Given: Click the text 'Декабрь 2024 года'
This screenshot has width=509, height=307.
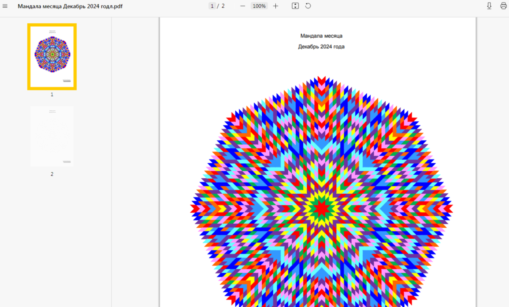Looking at the screenshot, I should (321, 47).
